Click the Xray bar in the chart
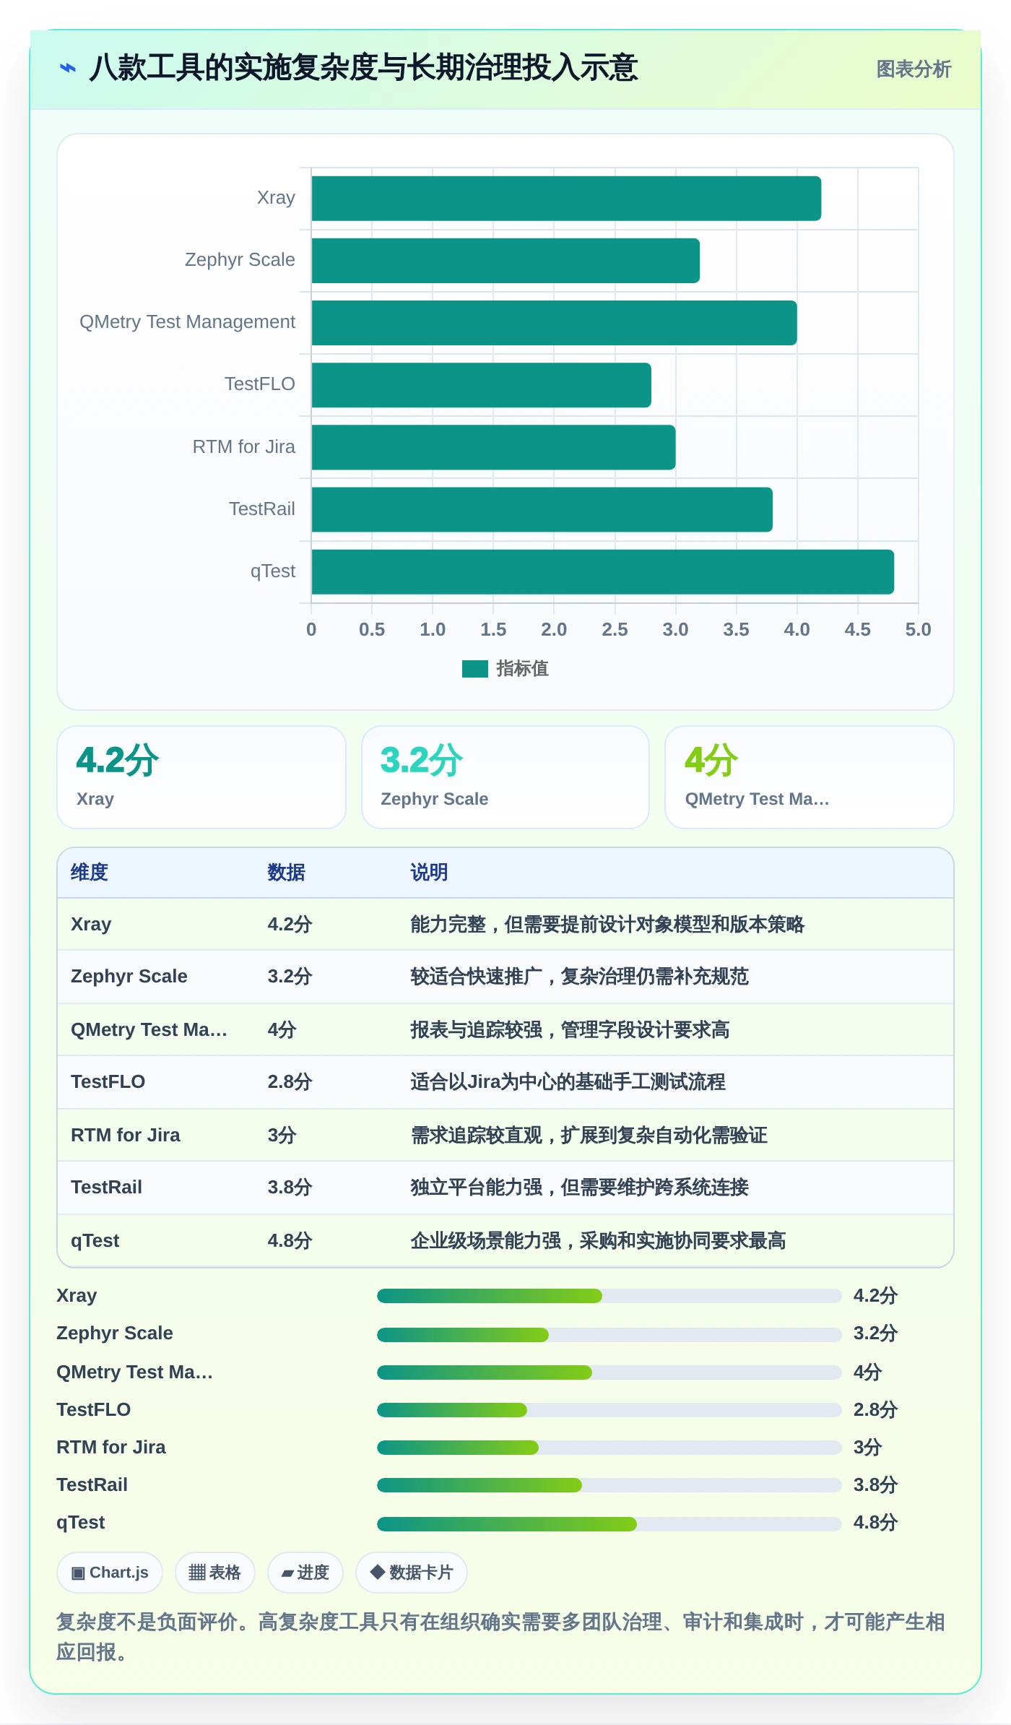The image size is (1011, 1725). click(566, 199)
